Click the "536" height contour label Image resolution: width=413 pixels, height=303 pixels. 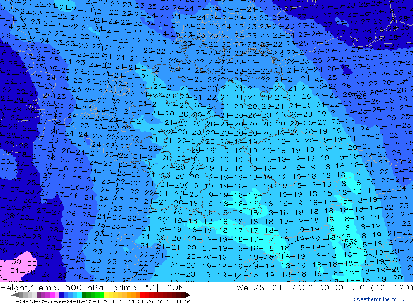351,242
